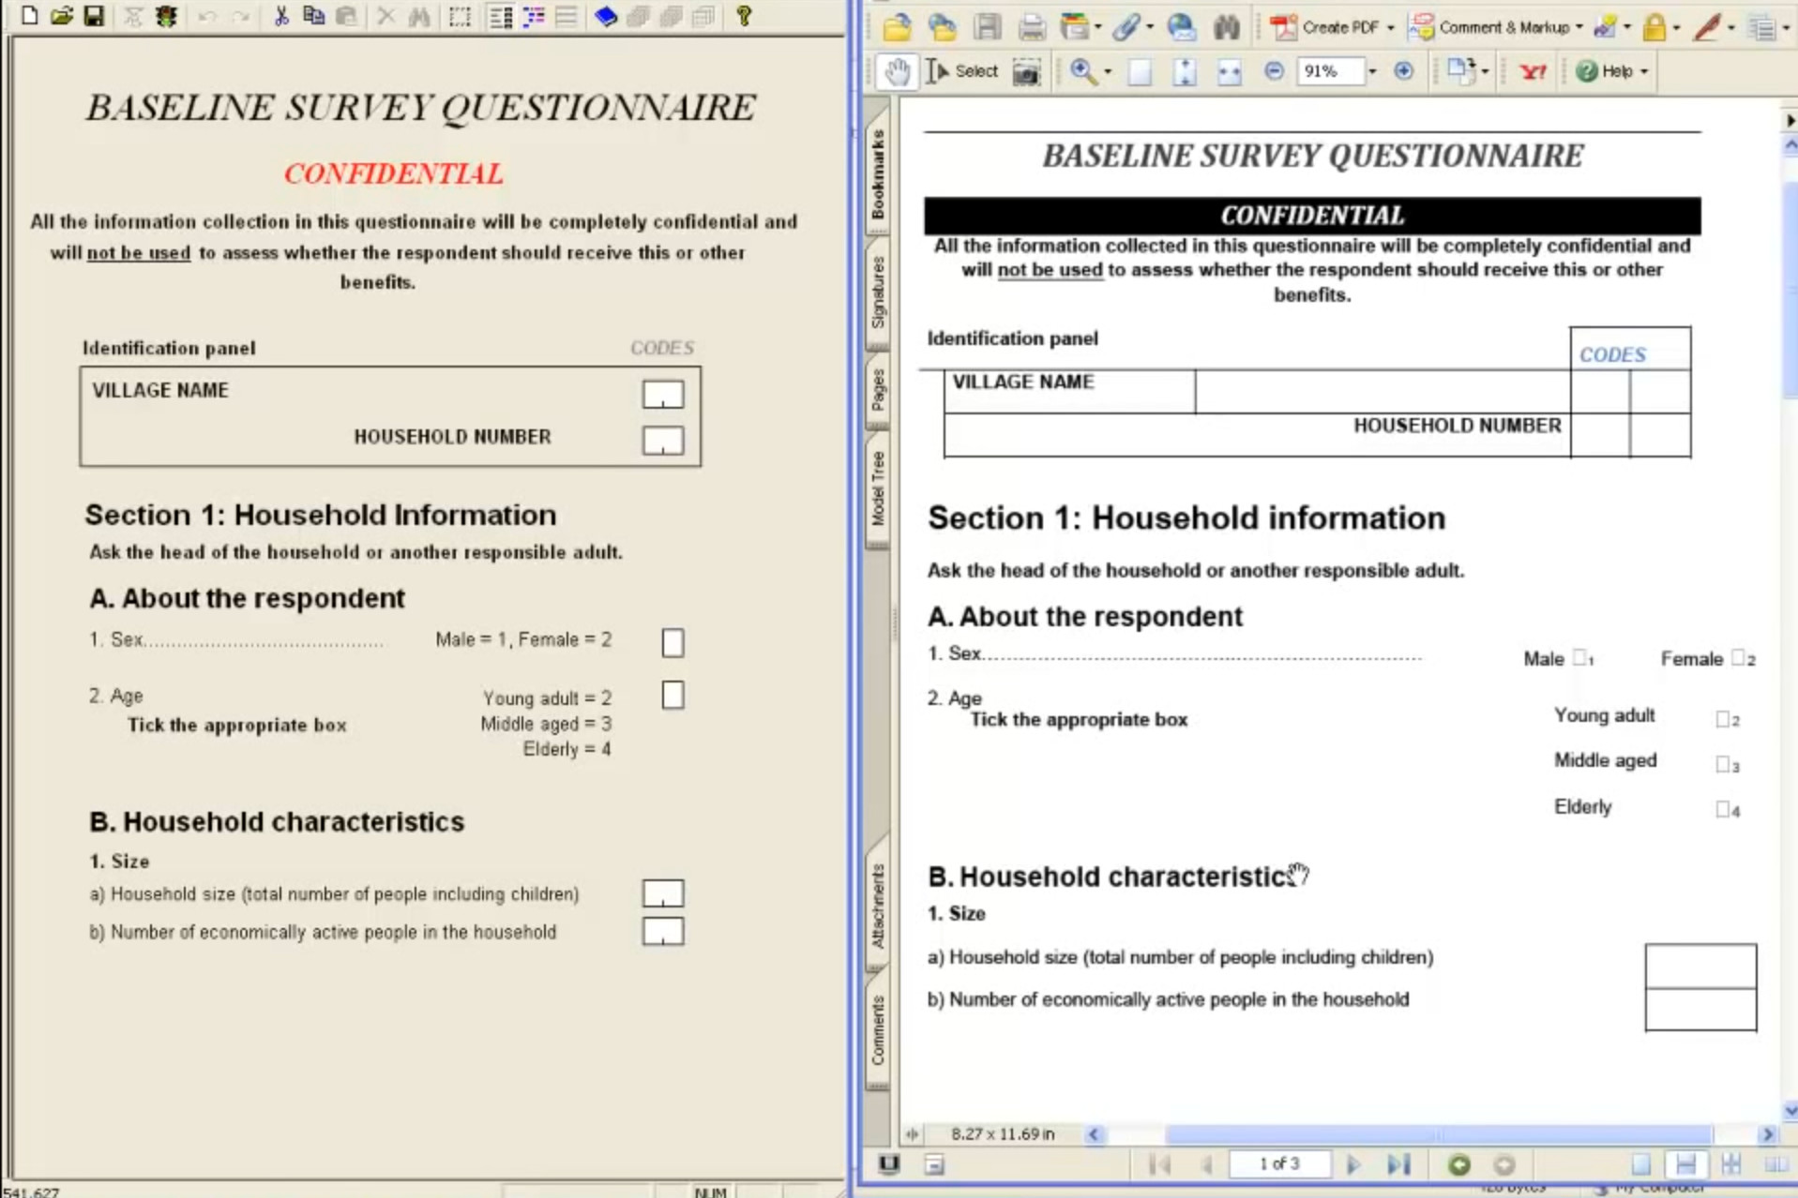Select the Hand tool in Acrobat

click(897, 71)
